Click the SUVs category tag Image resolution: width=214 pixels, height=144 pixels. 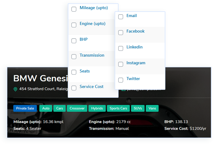pos(138,108)
